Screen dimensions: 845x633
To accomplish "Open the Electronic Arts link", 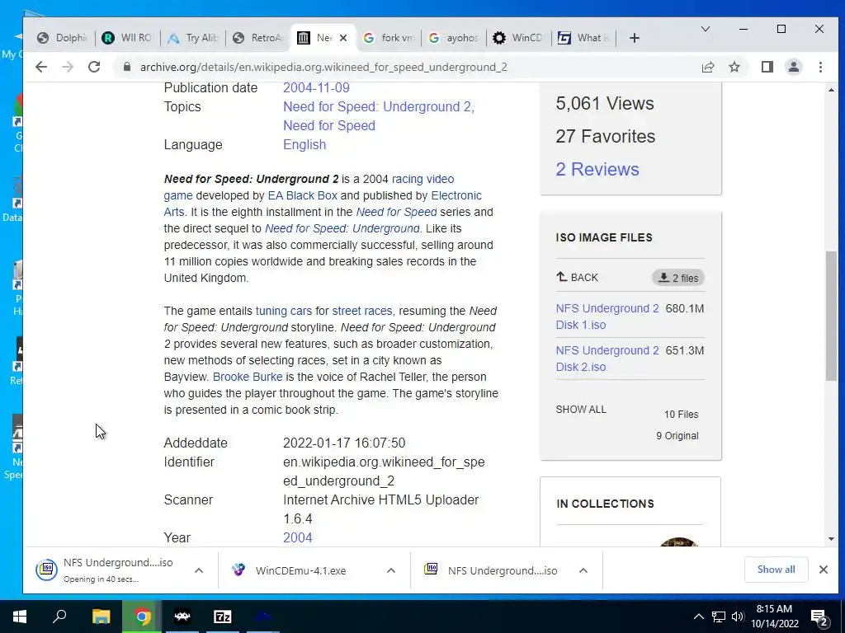I will pos(456,195).
